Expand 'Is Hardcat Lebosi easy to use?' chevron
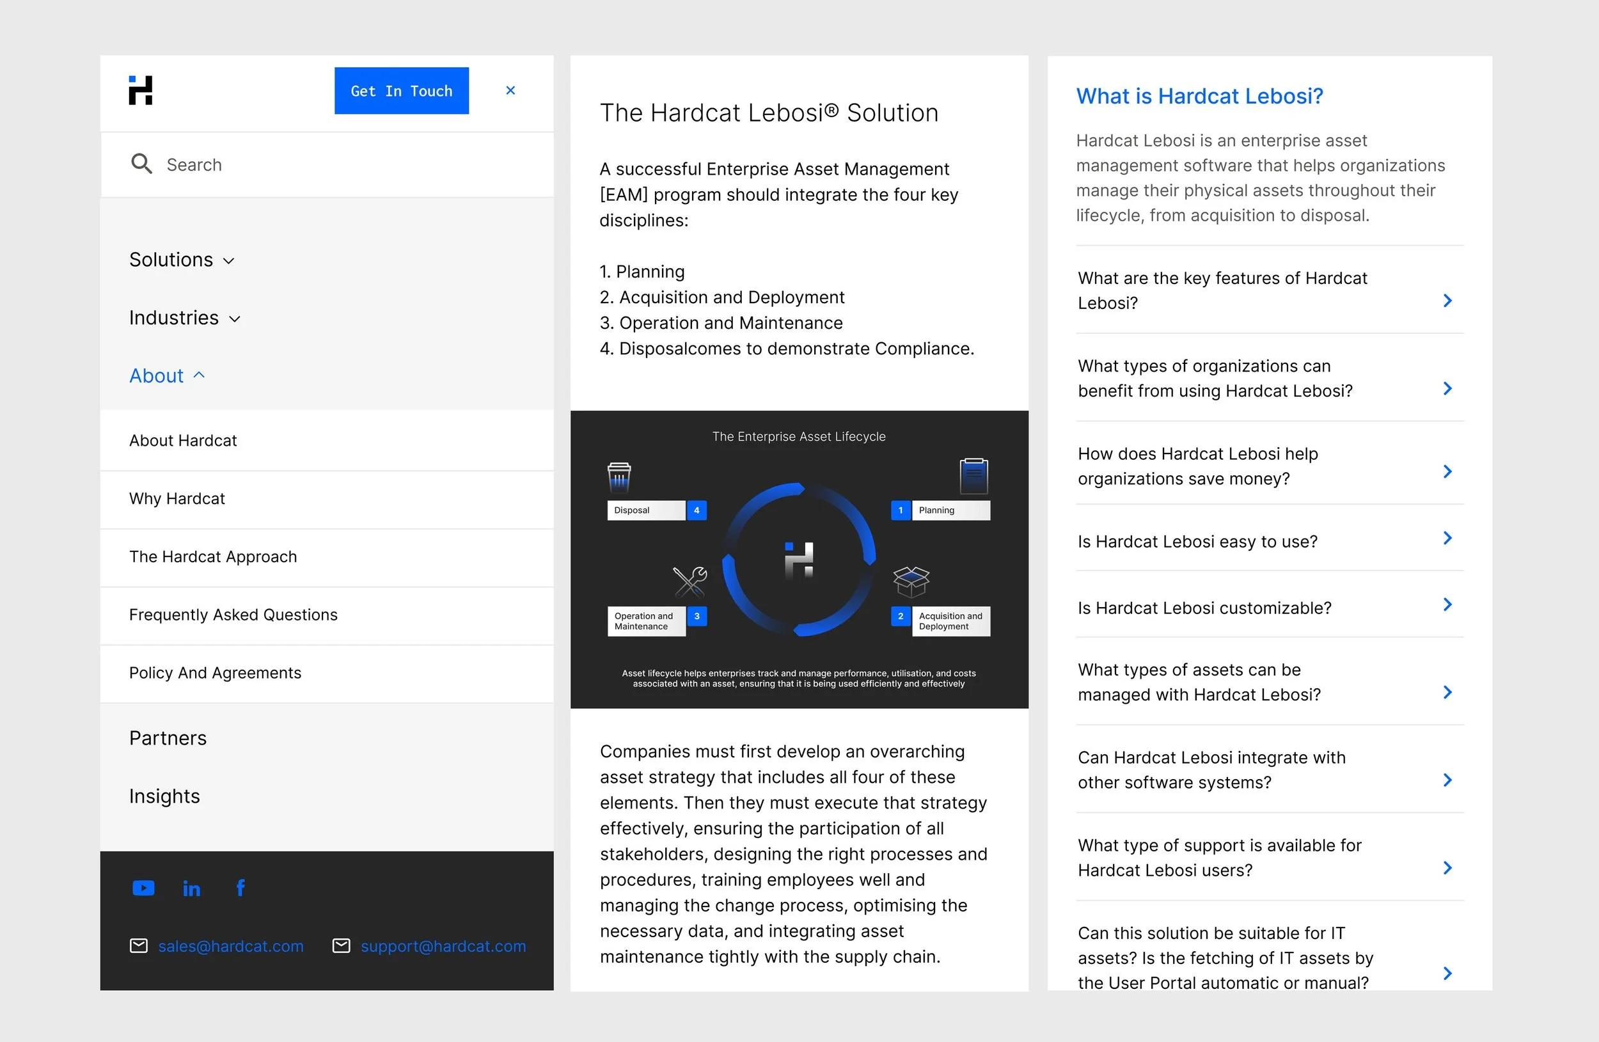1599x1042 pixels. (x=1447, y=538)
